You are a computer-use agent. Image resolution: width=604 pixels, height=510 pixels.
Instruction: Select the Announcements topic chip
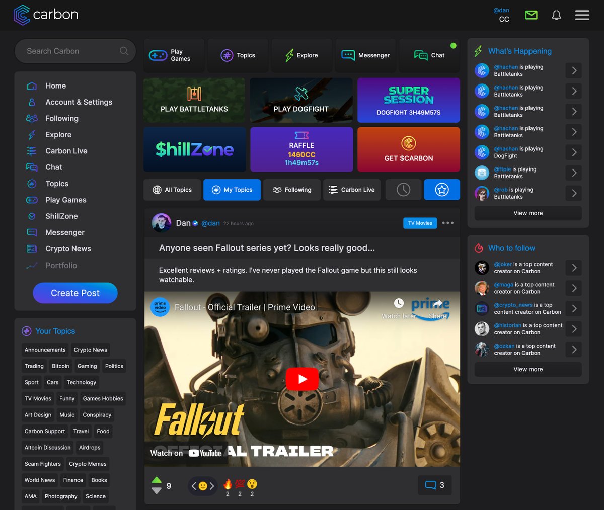[x=45, y=350]
